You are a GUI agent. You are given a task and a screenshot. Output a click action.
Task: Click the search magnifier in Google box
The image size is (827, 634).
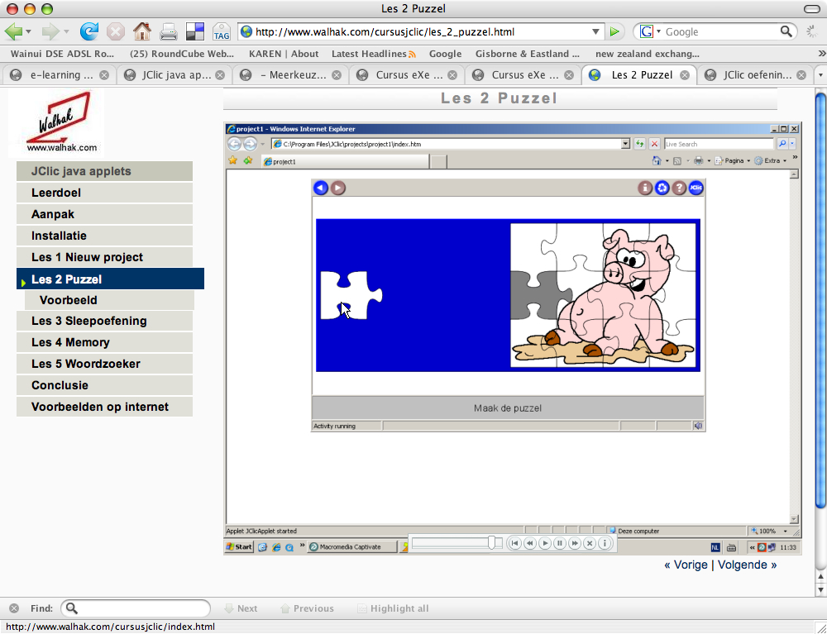pyautogui.click(x=786, y=31)
